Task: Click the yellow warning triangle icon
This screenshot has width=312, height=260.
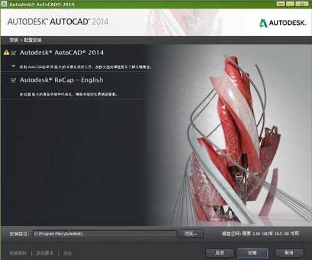Action: pyautogui.click(x=6, y=52)
